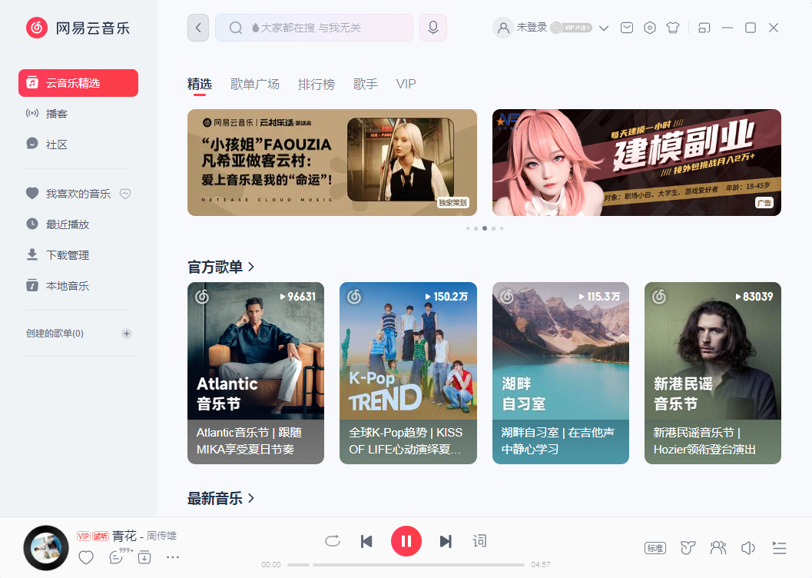Open the Atlantic音乐节 playlist card
The height and width of the screenshot is (578, 812).
(256, 373)
